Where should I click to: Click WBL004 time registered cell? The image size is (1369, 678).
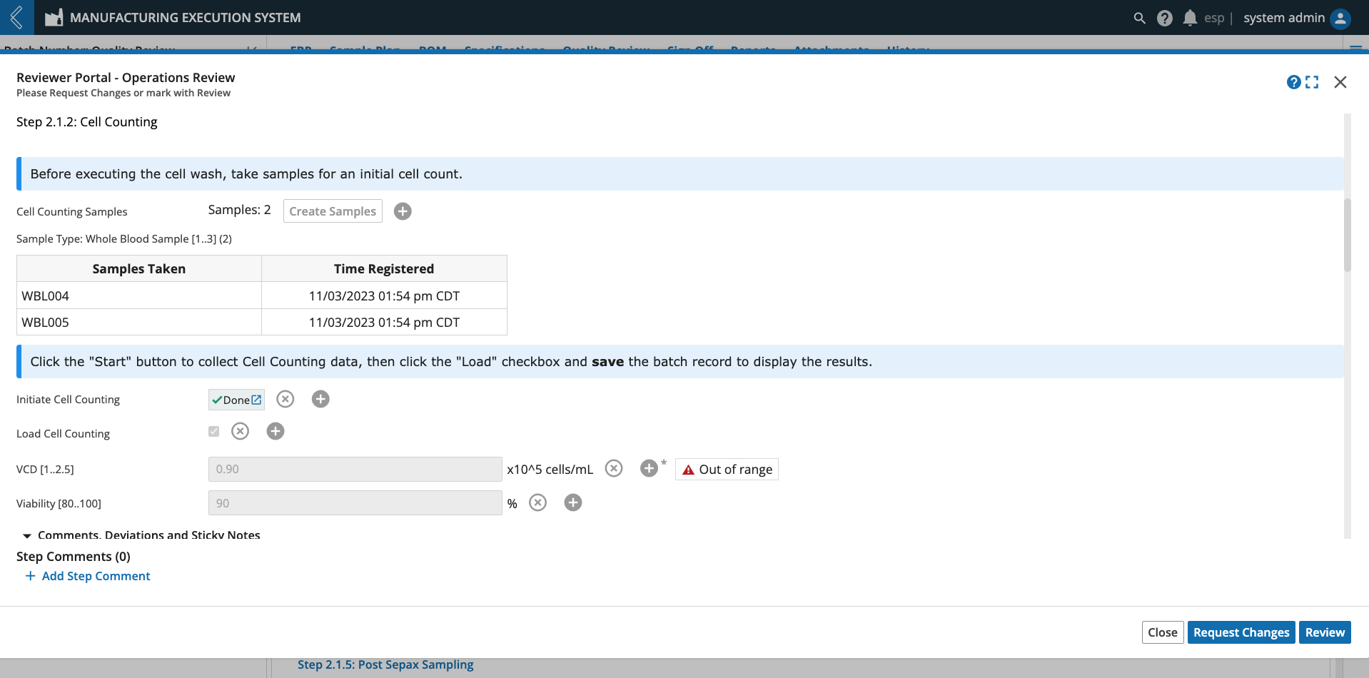[384, 295]
